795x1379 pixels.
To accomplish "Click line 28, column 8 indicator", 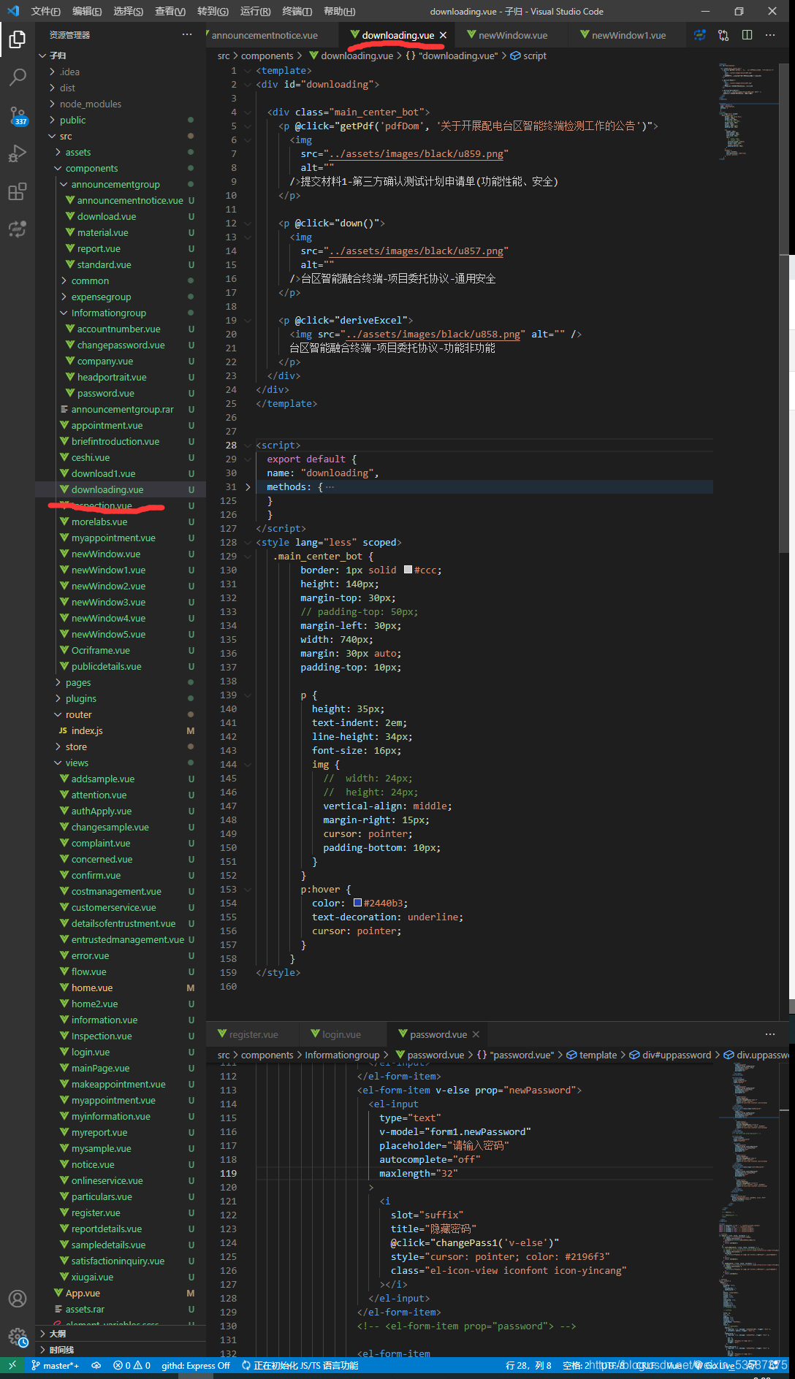I will click(528, 1365).
